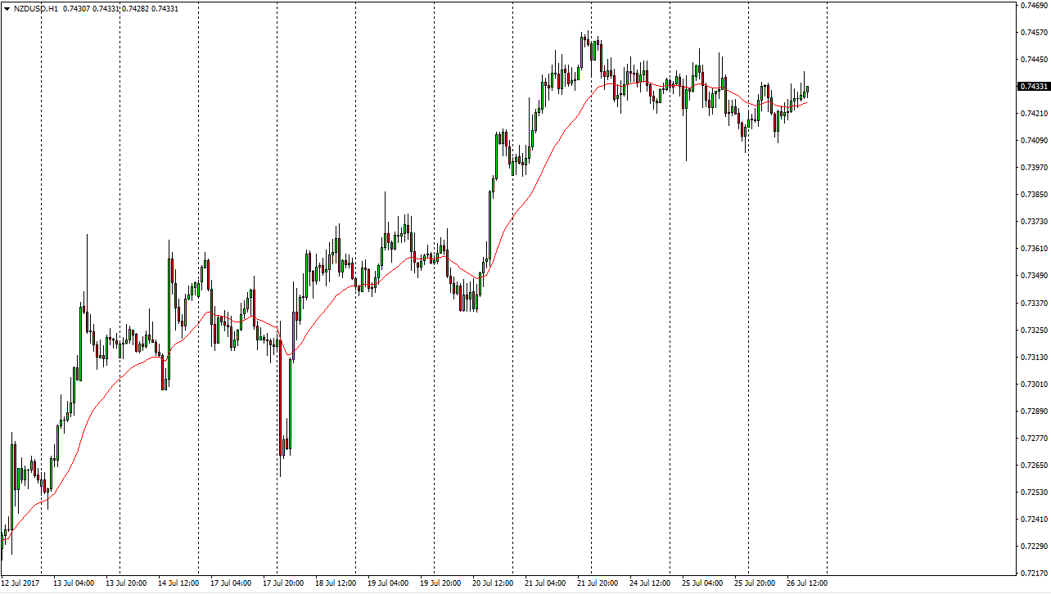
Task: Select the 14 Jul 12:00 time label
Action: tap(178, 583)
